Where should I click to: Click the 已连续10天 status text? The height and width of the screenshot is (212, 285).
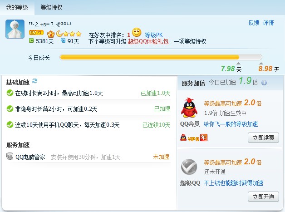pyautogui.click(x=156, y=125)
